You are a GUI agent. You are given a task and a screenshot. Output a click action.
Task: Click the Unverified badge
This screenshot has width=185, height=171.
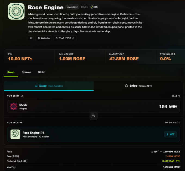(72, 7)
